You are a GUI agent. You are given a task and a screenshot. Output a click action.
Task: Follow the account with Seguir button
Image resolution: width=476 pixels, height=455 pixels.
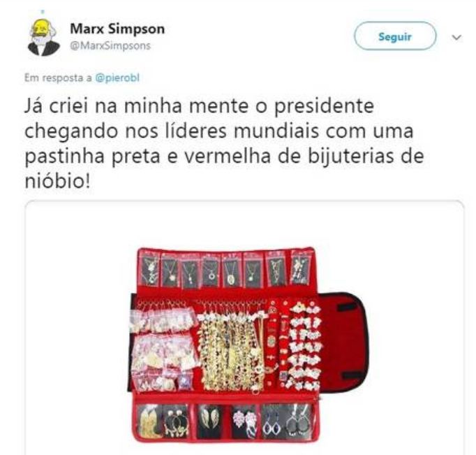(395, 36)
